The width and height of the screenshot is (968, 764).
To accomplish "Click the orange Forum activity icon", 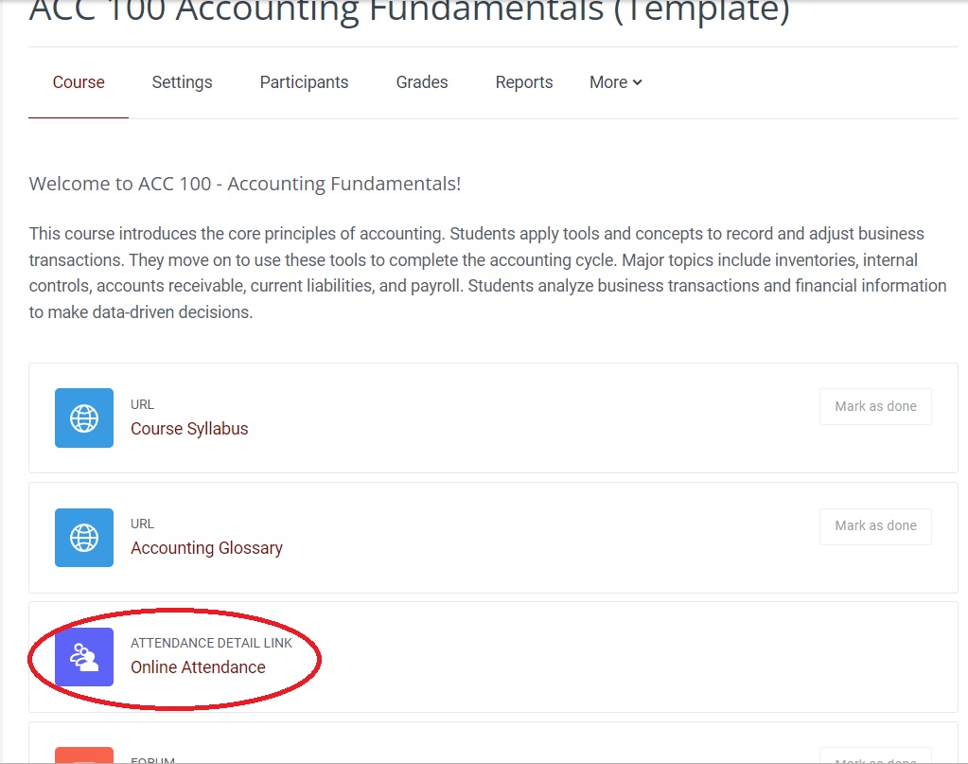I will tap(84, 756).
